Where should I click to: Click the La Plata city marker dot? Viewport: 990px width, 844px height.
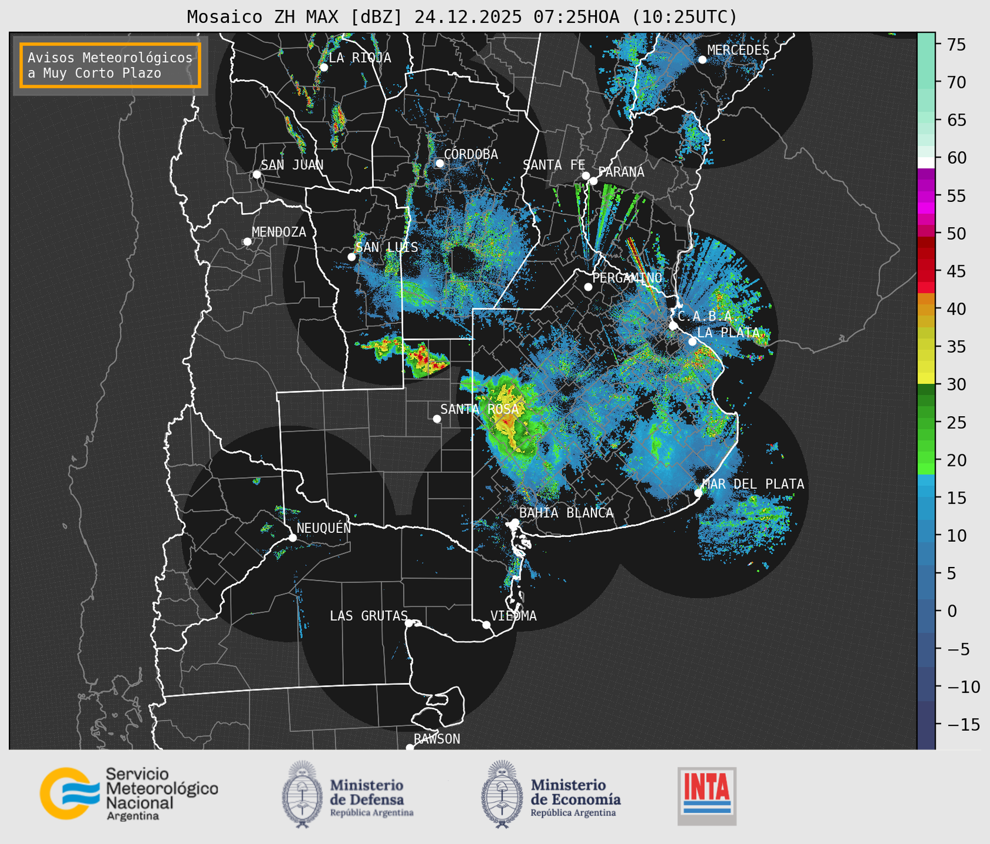pyautogui.click(x=692, y=342)
